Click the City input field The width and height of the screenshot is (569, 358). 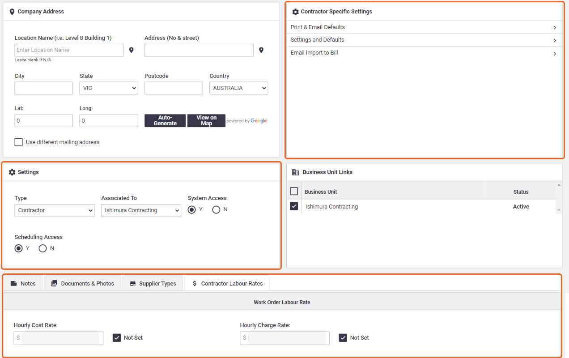tap(44, 88)
